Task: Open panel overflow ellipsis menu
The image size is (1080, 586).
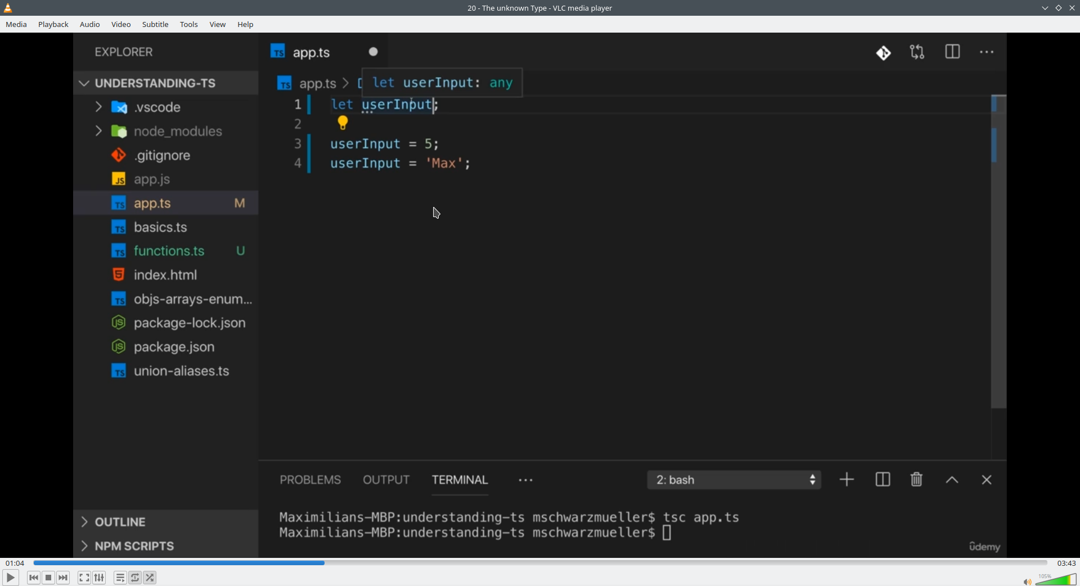Action: 526,480
